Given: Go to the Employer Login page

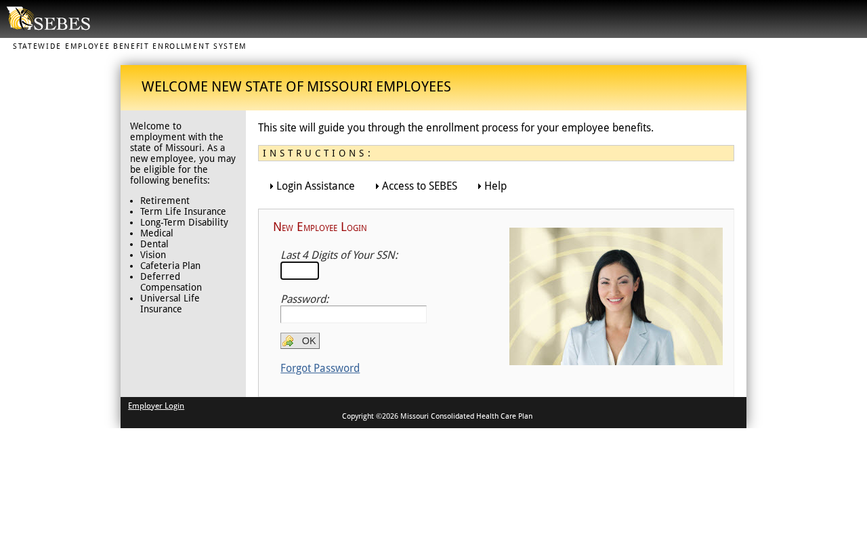Looking at the screenshot, I should click(x=156, y=406).
